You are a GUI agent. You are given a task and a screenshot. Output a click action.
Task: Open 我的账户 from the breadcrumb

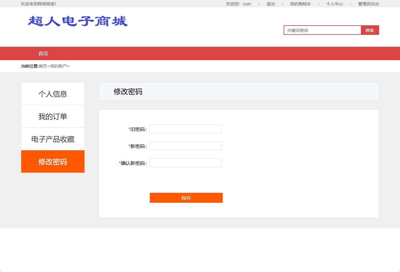(59, 66)
